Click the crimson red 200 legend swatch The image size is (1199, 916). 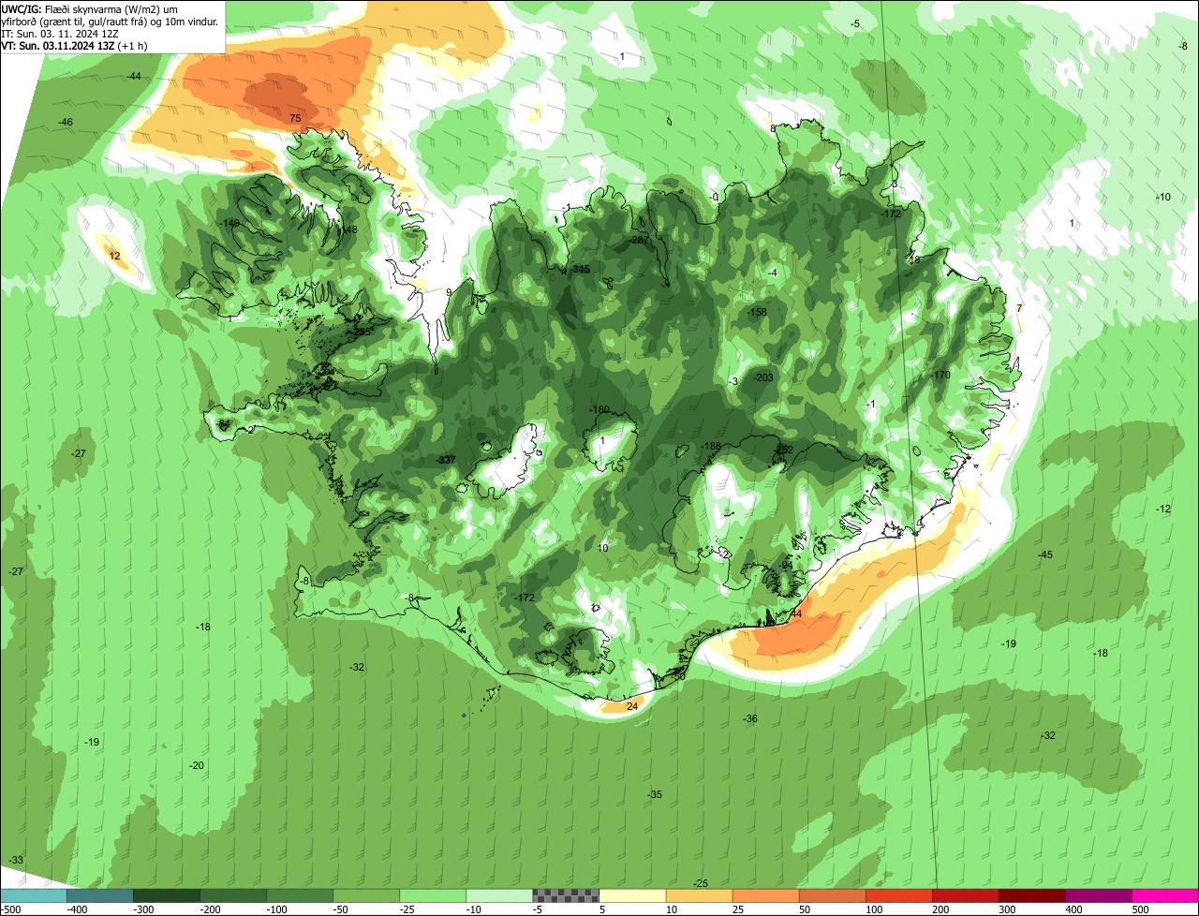pyautogui.click(x=965, y=895)
